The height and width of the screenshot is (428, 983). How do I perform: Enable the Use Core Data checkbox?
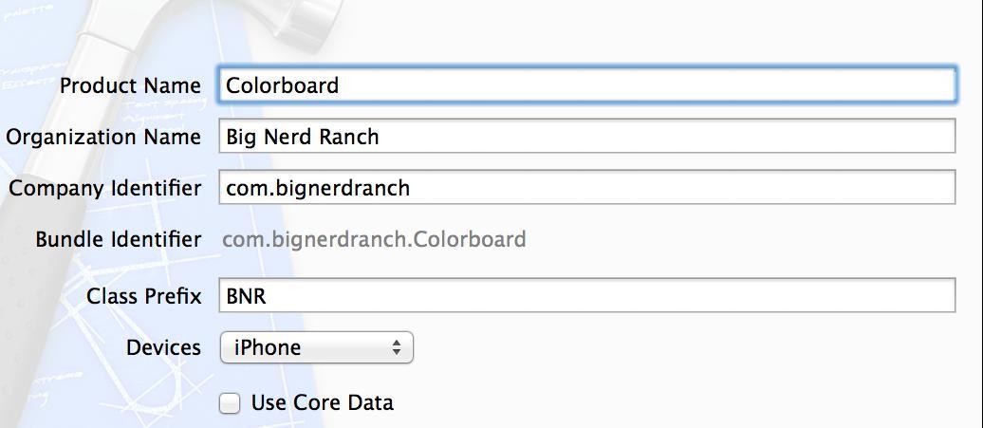click(230, 403)
